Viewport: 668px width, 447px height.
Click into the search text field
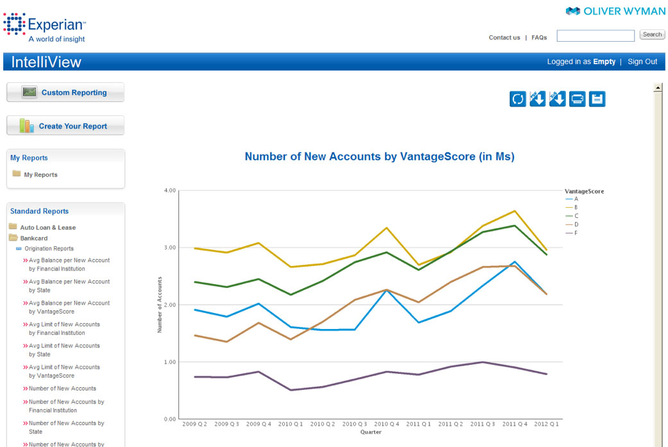point(595,35)
